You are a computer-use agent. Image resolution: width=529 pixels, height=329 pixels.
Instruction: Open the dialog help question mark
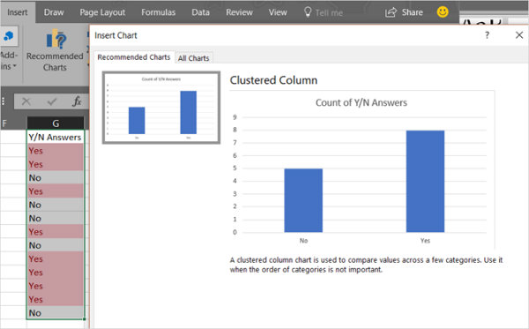tap(487, 35)
